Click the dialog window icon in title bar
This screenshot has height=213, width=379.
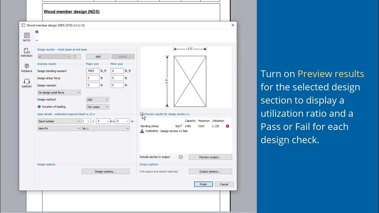[23, 25]
